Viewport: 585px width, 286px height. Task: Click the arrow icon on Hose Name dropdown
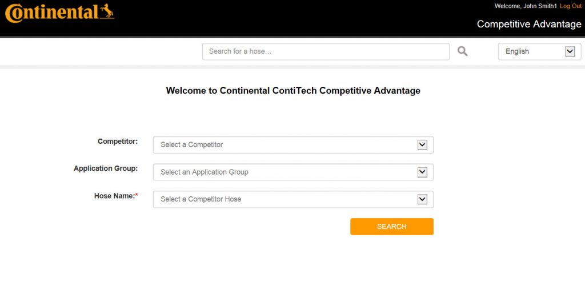[422, 199]
